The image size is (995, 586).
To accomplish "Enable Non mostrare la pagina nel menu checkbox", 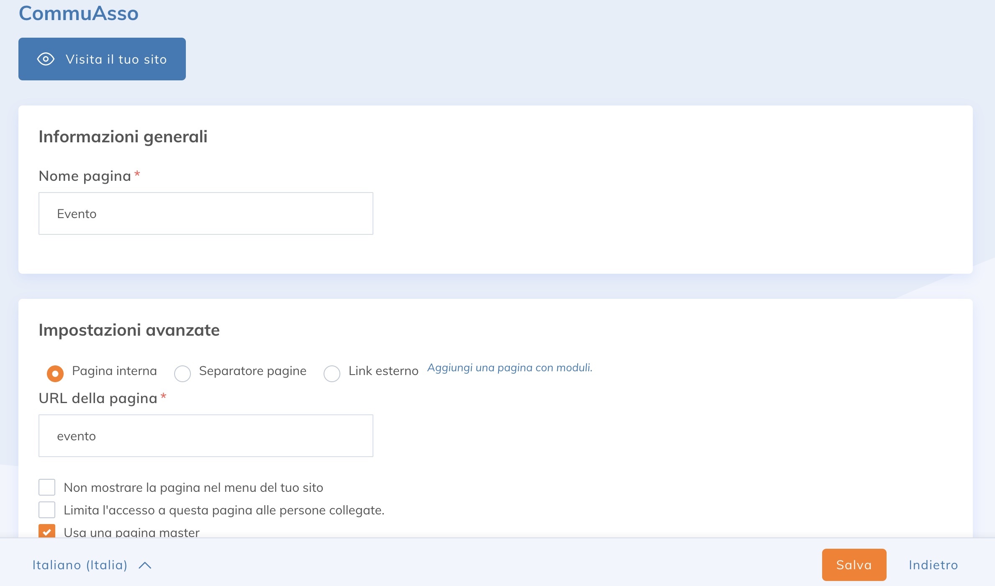I will tap(47, 487).
